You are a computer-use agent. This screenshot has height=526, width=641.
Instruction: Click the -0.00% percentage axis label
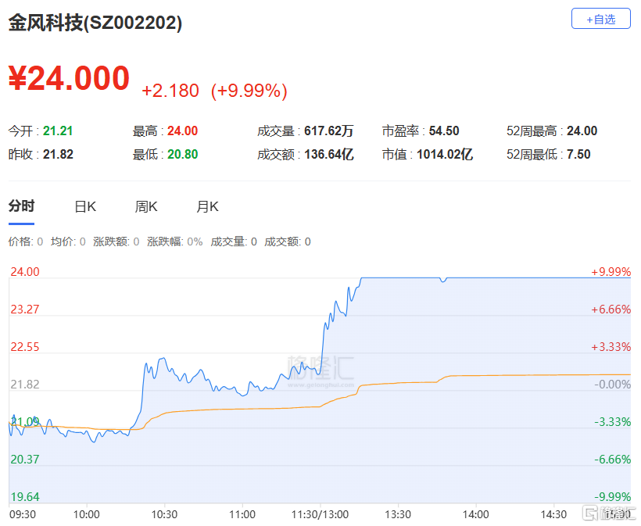[x=612, y=385]
